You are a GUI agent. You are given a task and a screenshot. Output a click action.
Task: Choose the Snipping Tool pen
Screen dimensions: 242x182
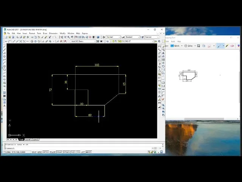tap(219, 46)
